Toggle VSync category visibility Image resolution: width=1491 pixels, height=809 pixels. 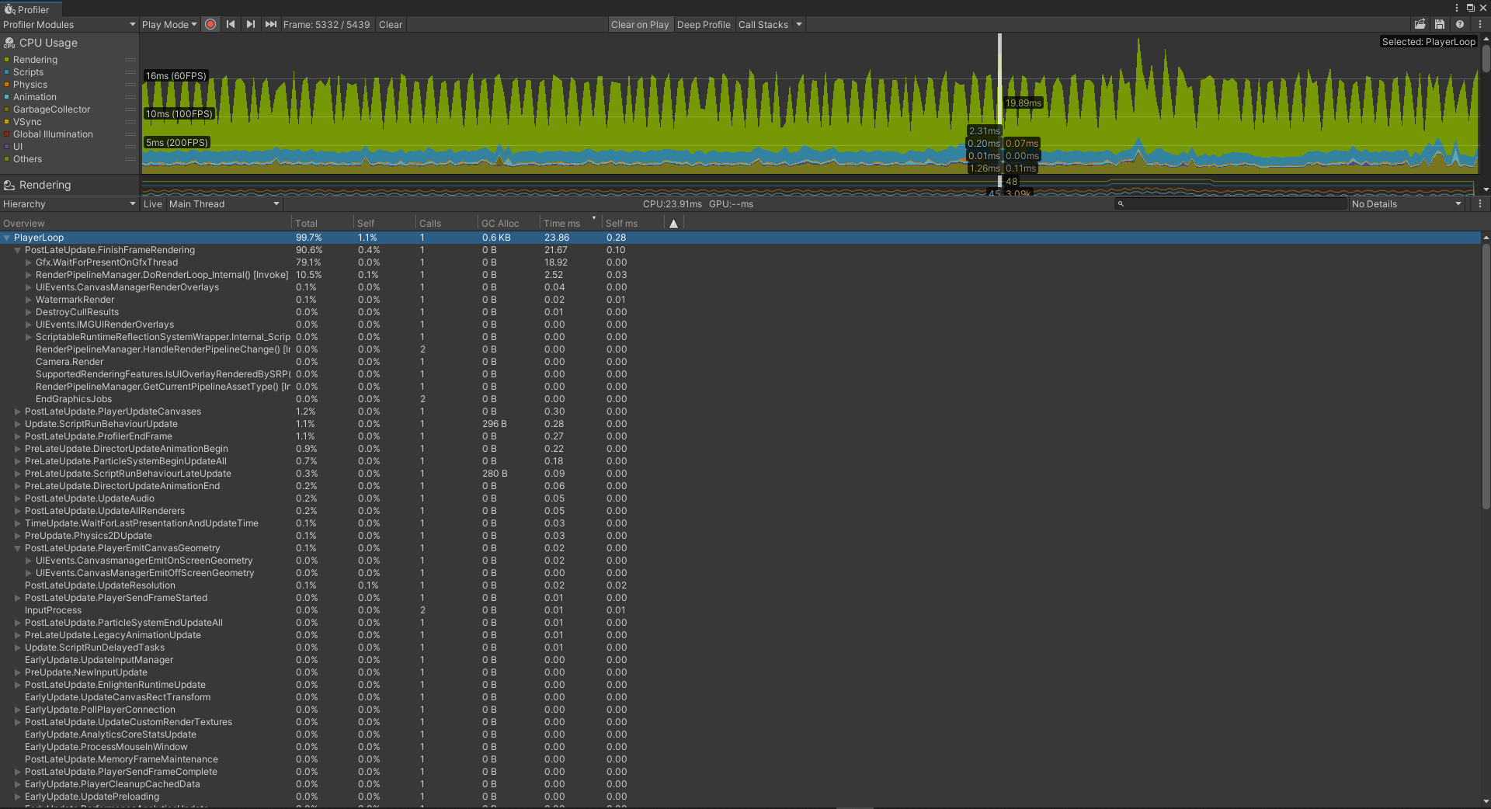pyautogui.click(x=7, y=122)
